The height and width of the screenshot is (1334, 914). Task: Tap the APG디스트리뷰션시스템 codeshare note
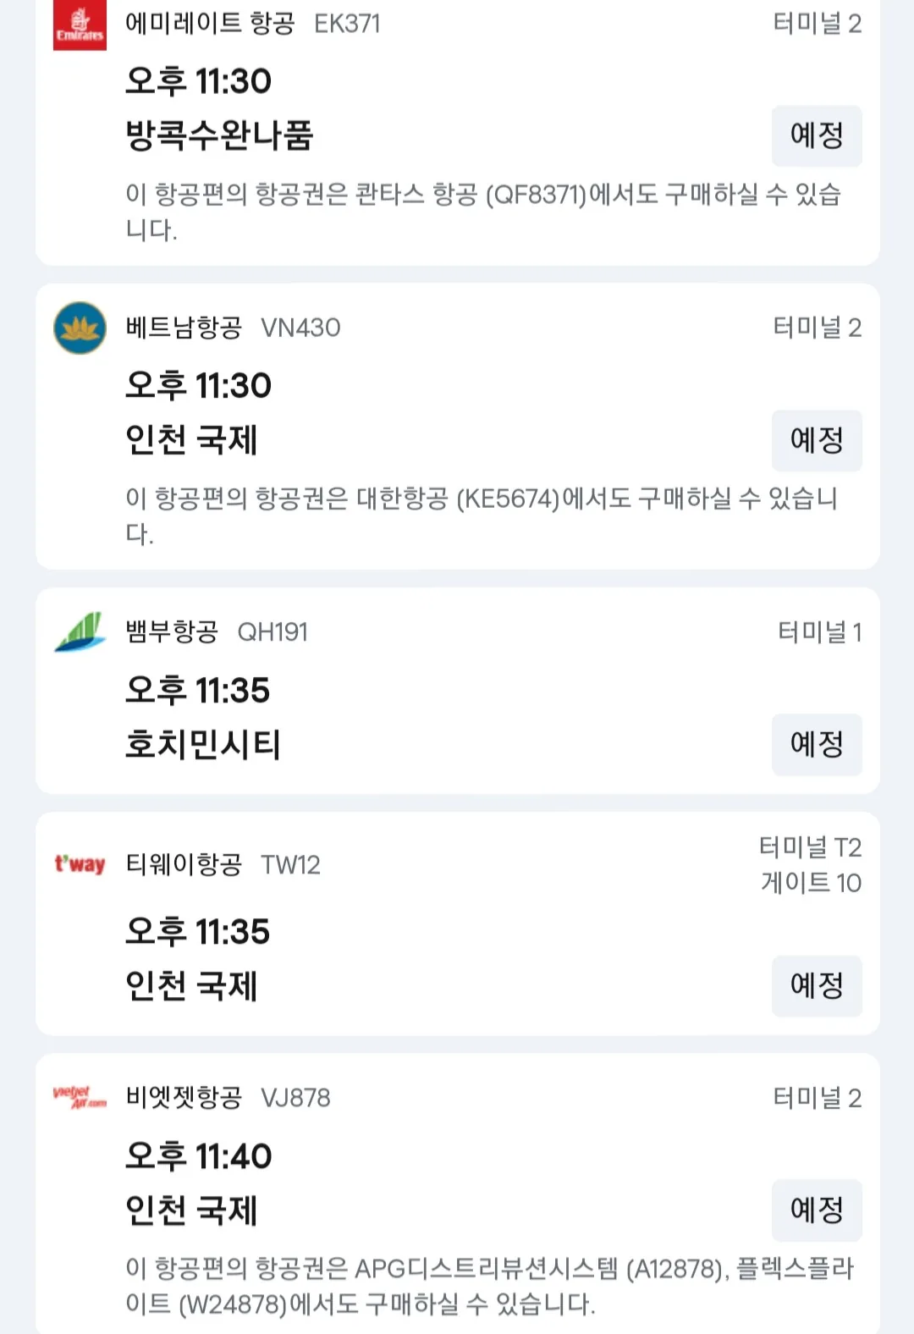490,1286
